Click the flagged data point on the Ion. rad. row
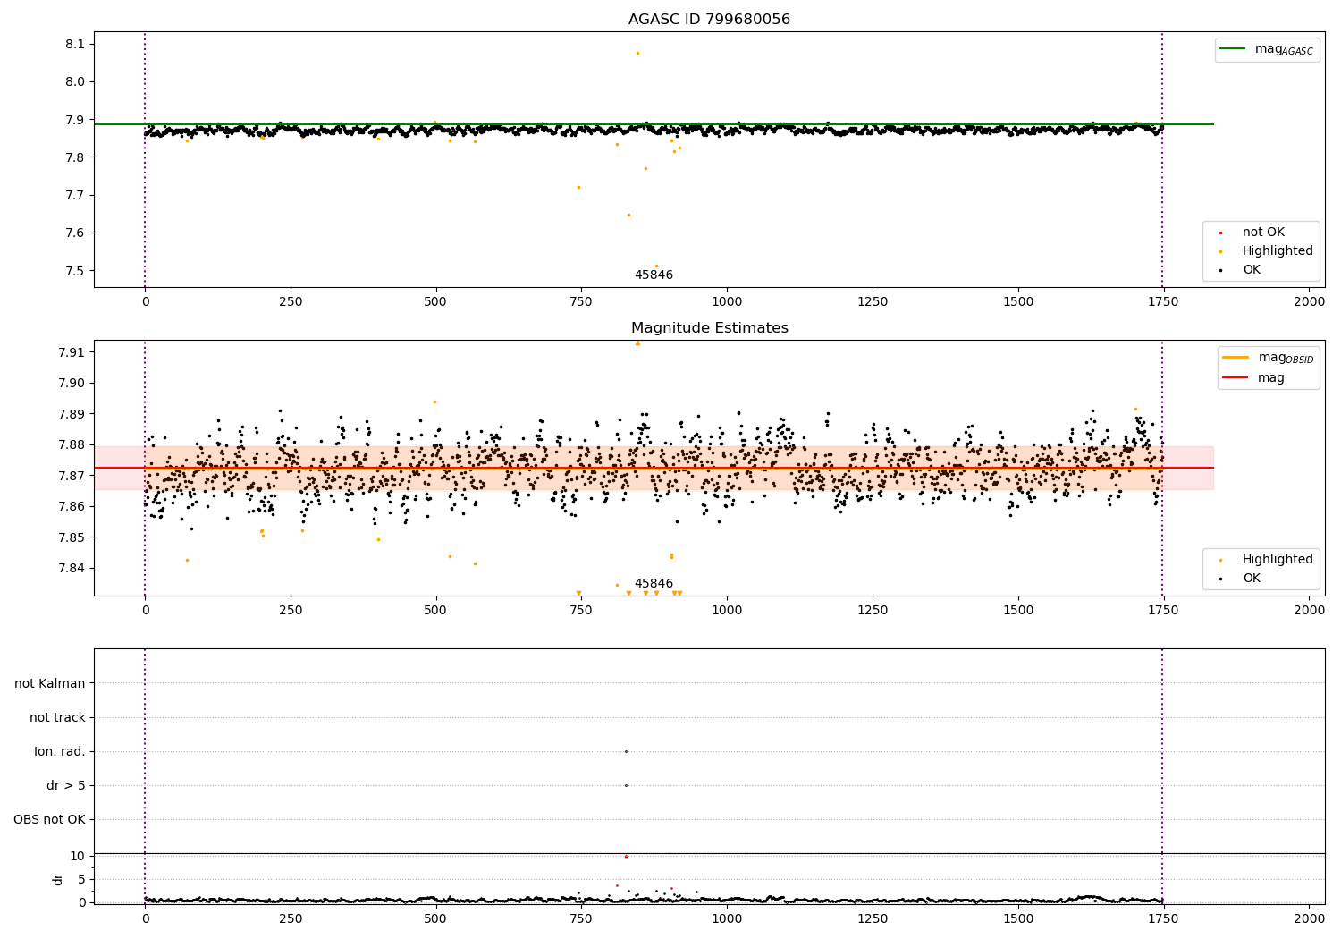This screenshot has height=939, width=1341. [x=626, y=752]
